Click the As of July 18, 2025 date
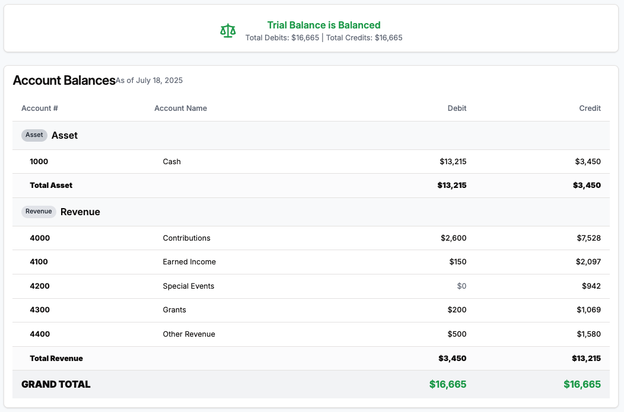This screenshot has width=624, height=412. pyautogui.click(x=149, y=81)
